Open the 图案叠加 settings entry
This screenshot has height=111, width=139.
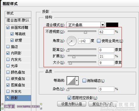[x=18, y=85]
